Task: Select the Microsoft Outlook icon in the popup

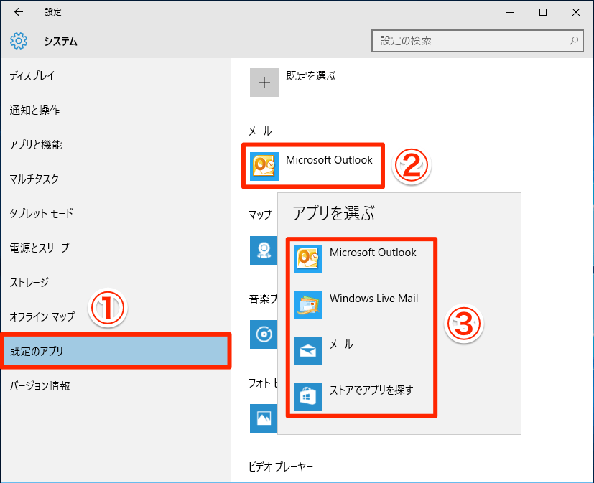Action: [x=308, y=259]
